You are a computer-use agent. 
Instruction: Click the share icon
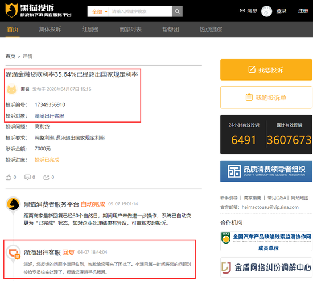46,177
